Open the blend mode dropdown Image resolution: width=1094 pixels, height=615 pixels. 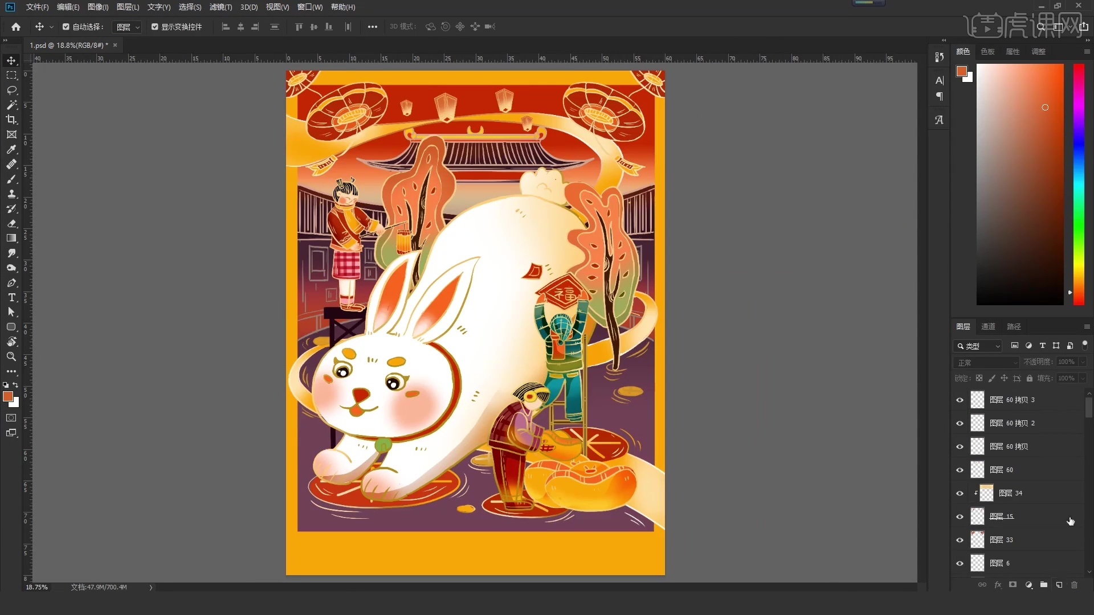[x=986, y=363]
